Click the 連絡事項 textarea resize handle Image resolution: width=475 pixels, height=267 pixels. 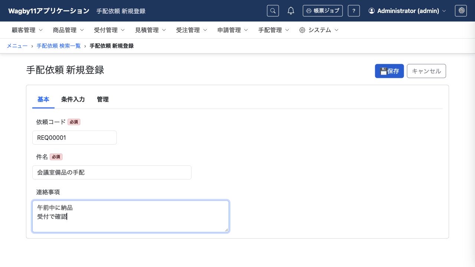[x=226, y=230]
